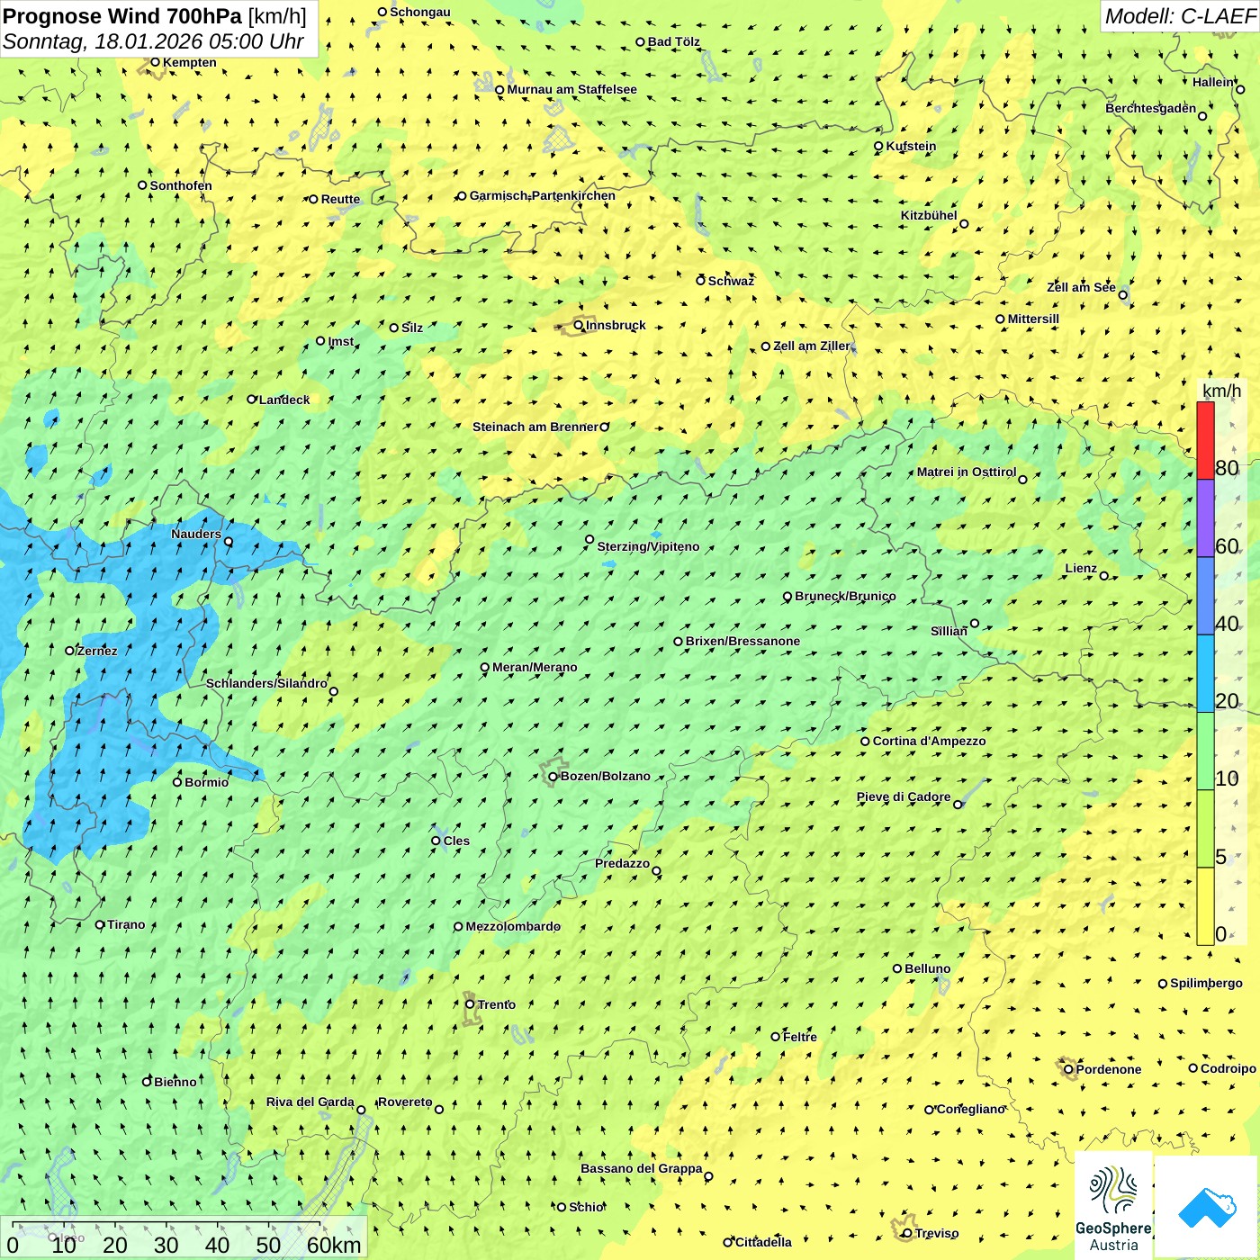The width and height of the screenshot is (1260, 1260).
Task: Click the 'Sterzing/Vipiteno' label
Action: click(648, 546)
